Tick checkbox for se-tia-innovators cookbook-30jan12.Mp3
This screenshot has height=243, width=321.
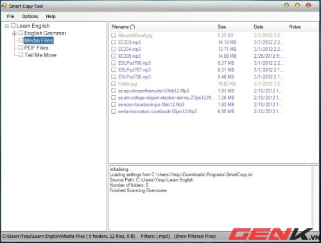click(x=114, y=111)
